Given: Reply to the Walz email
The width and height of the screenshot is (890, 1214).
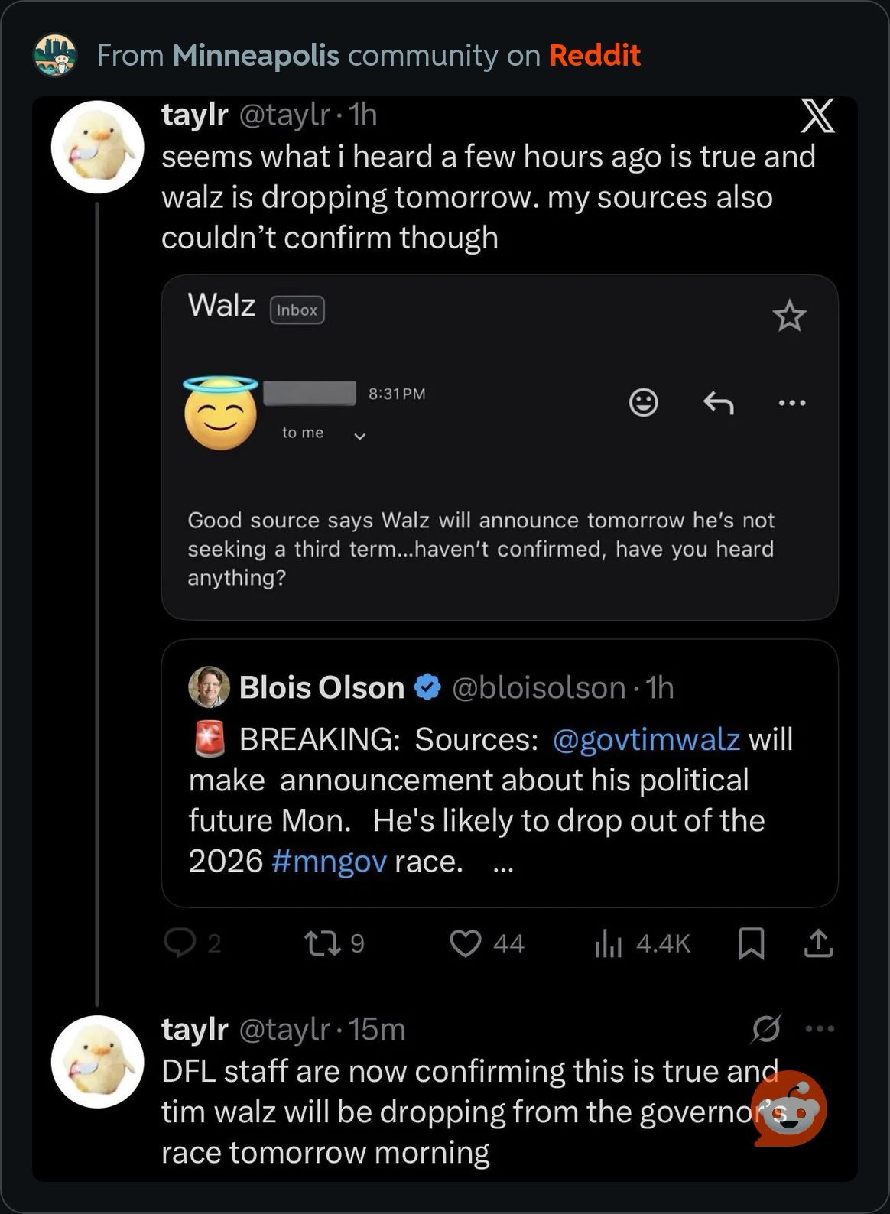Looking at the screenshot, I should [718, 402].
